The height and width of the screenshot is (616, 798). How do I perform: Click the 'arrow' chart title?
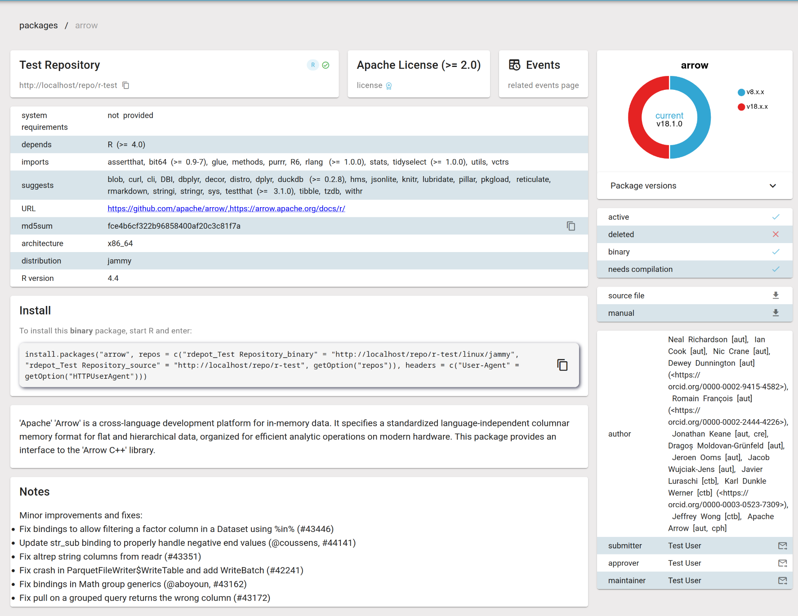[694, 66]
